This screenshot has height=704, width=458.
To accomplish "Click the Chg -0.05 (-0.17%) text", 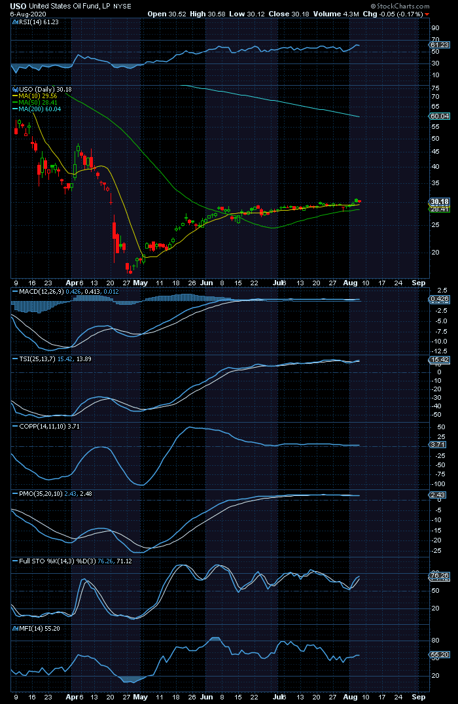I will point(393,14).
